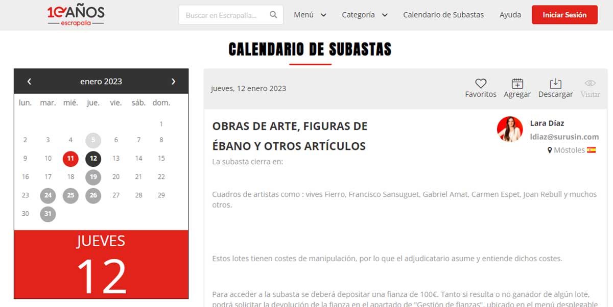
Task: Select day 19 in the calendar
Action: pos(93,177)
